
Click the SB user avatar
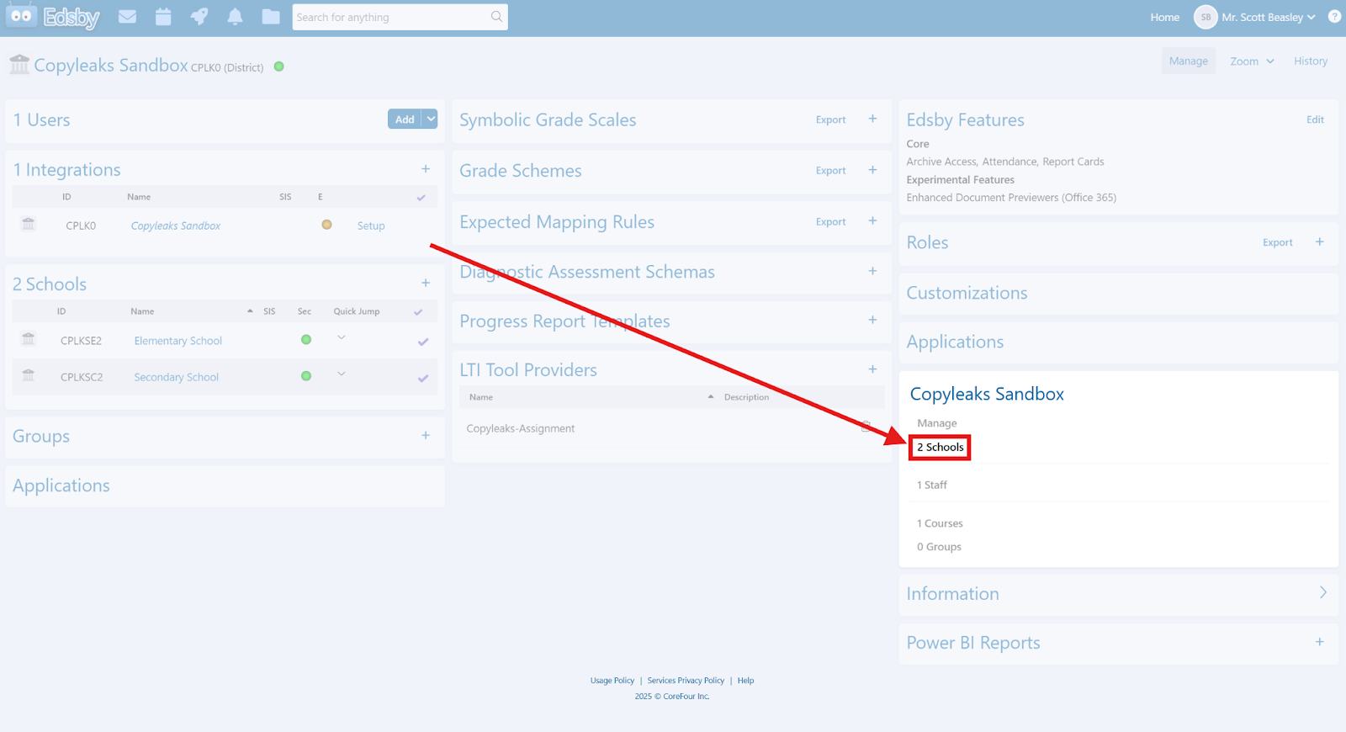tap(1206, 17)
